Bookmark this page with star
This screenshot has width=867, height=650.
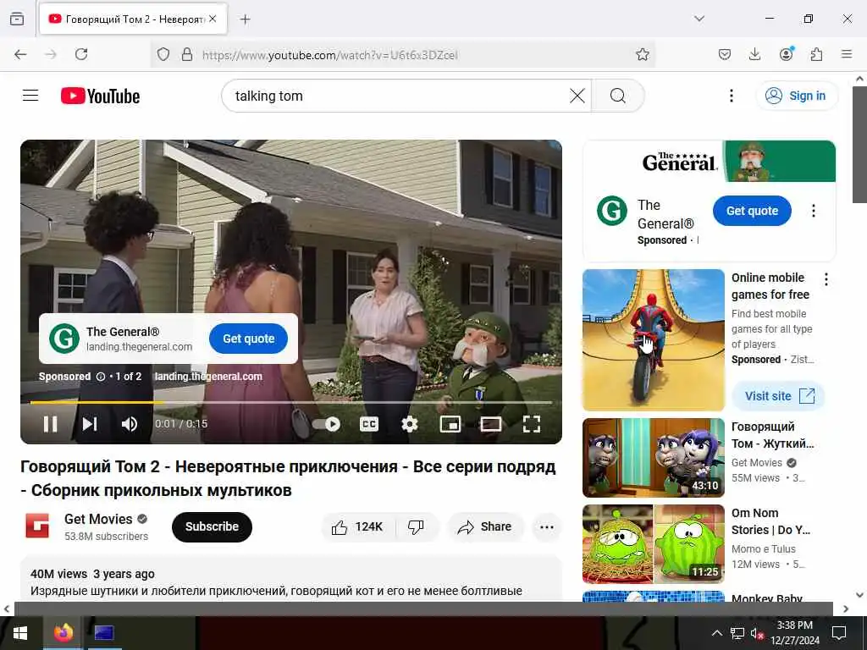[642, 54]
